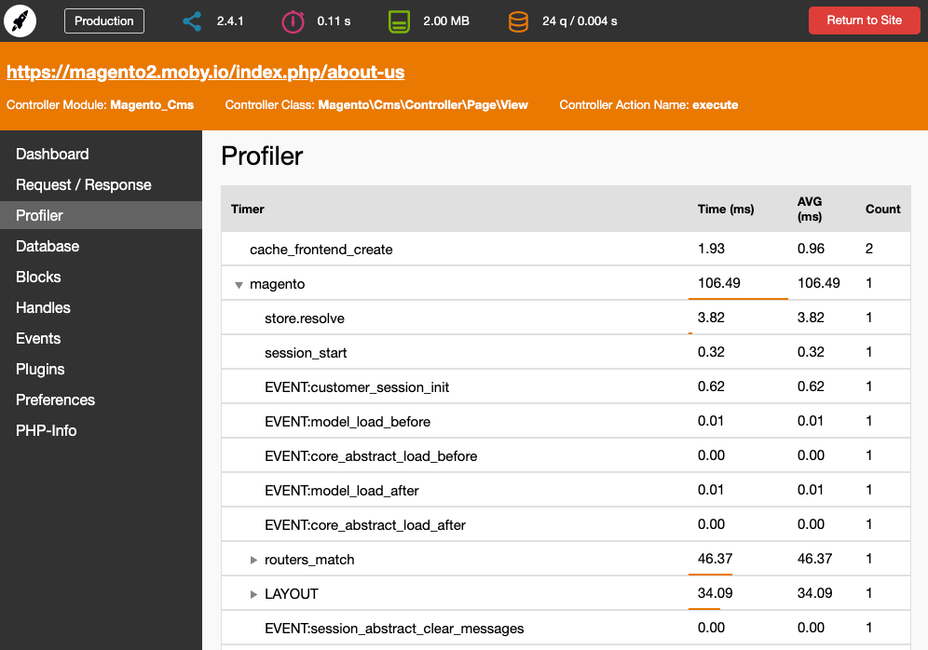This screenshot has height=650, width=928.
Task: Click the 106.49 time value of magento
Action: tap(718, 283)
